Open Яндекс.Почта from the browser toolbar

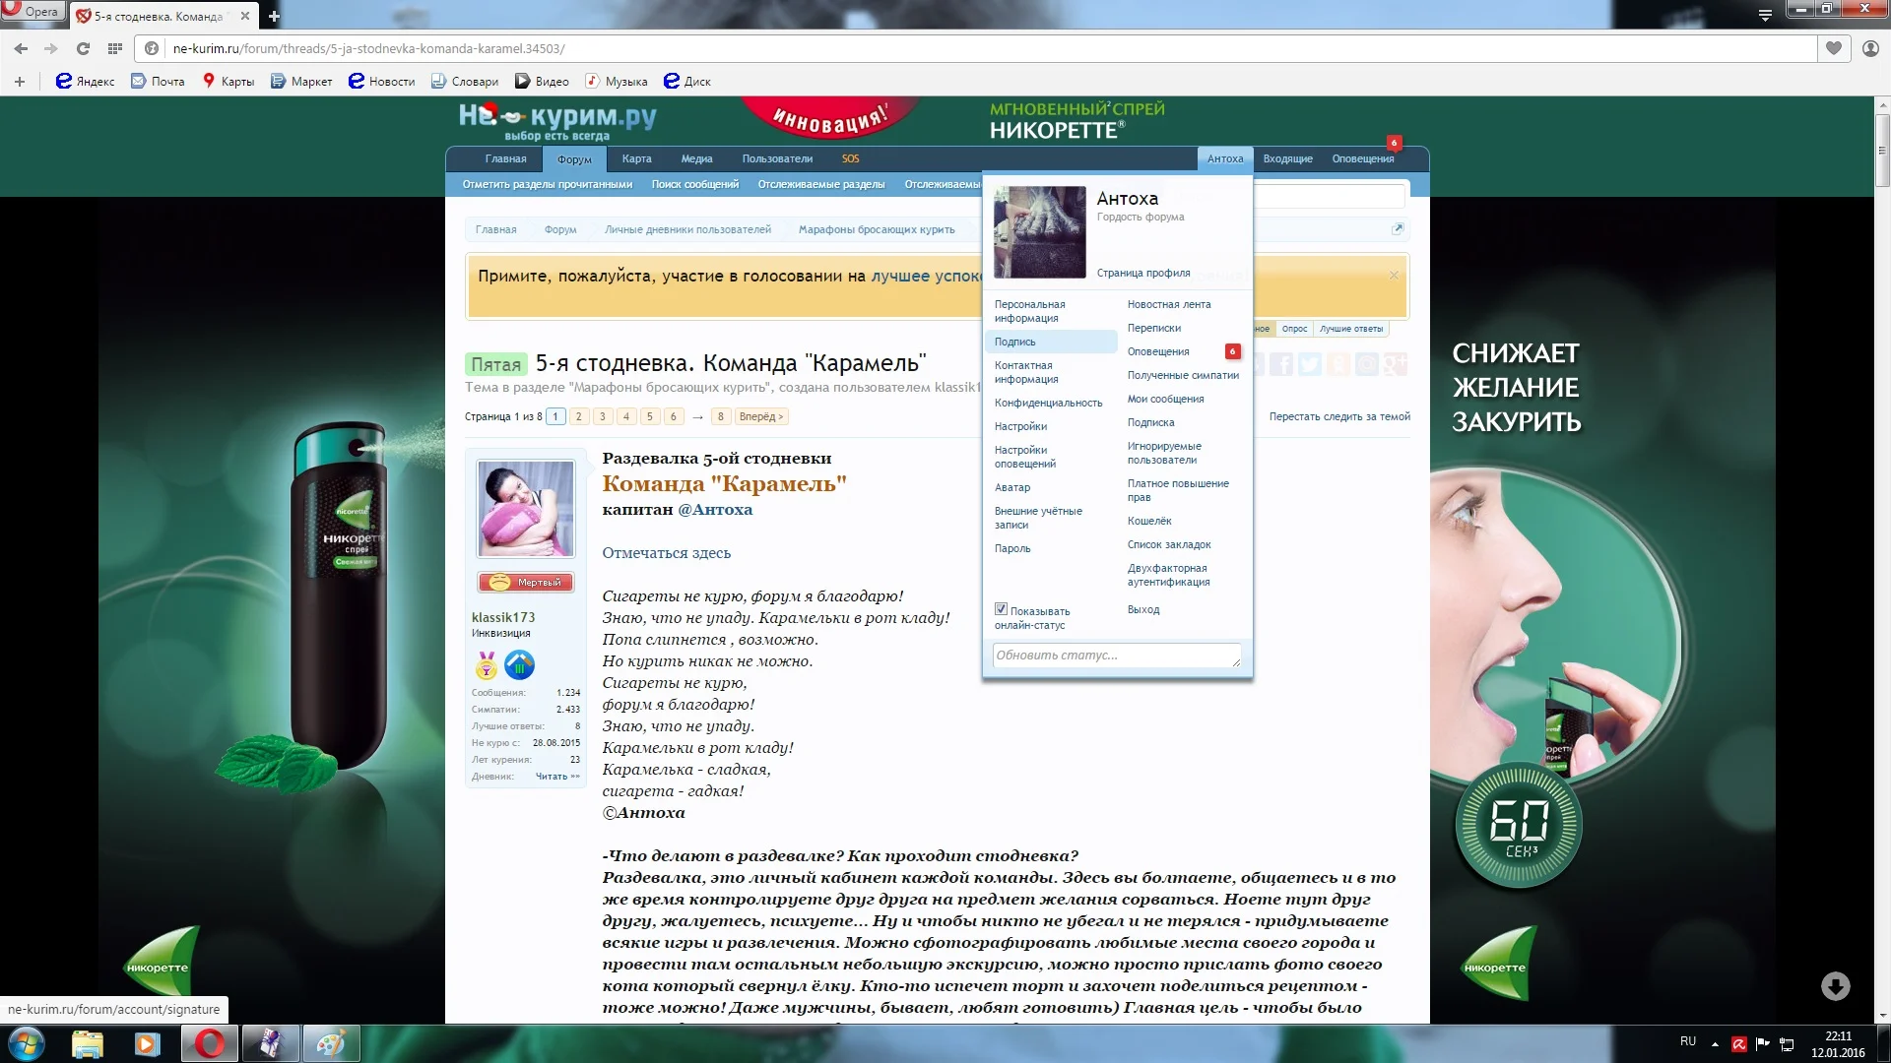click(156, 82)
